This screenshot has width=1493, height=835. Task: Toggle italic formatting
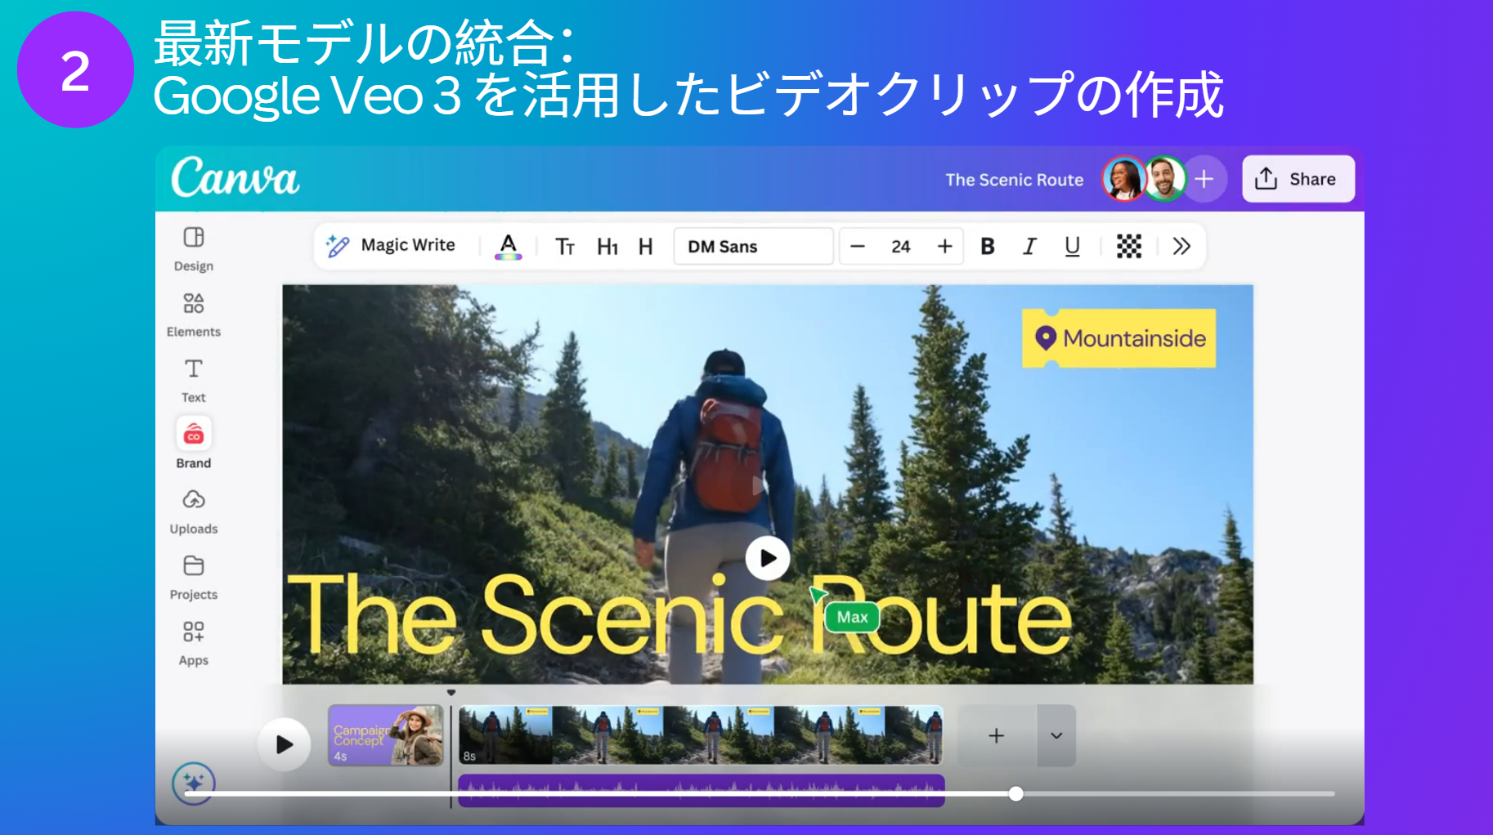click(1029, 246)
